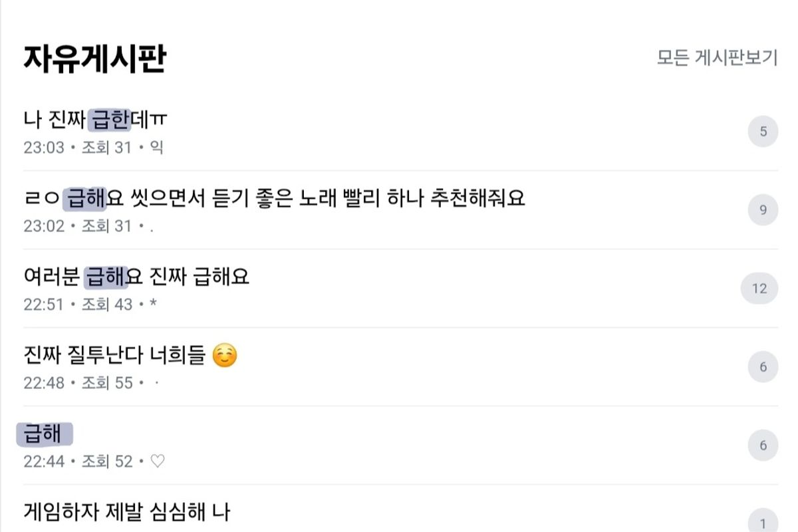Click the 22:51 timestamp
798x532 pixels.
coord(44,305)
